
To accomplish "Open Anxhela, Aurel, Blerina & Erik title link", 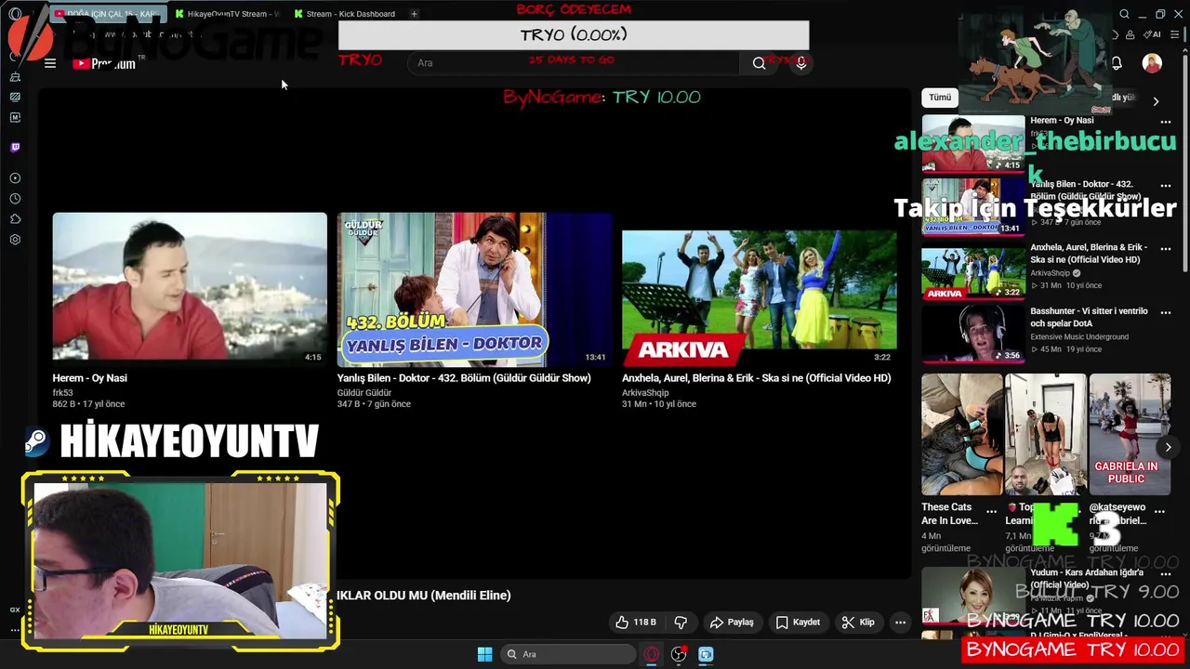I will coord(756,378).
